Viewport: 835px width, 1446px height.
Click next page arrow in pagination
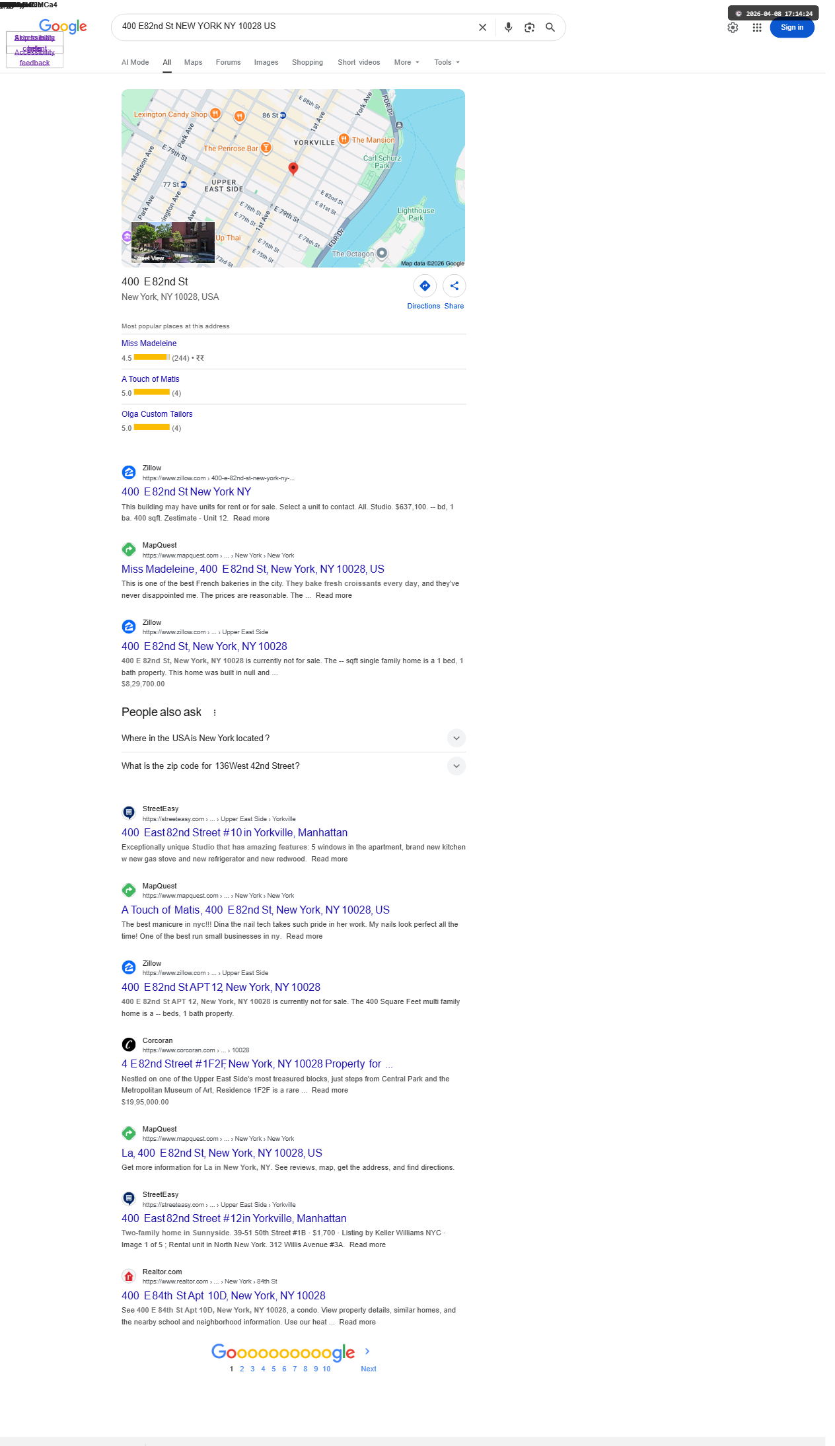pyautogui.click(x=367, y=1352)
